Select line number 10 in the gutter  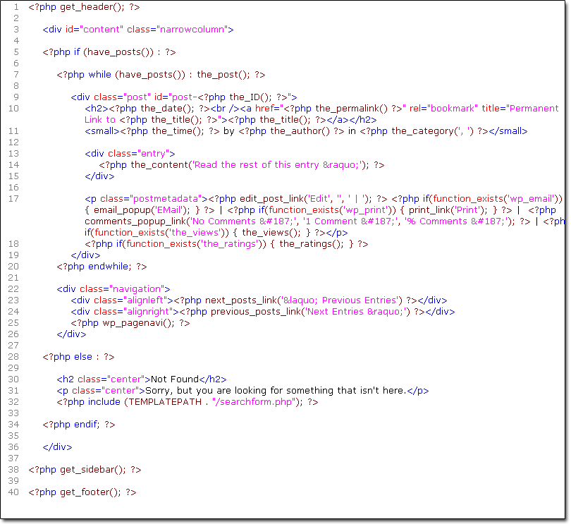pyautogui.click(x=13, y=109)
